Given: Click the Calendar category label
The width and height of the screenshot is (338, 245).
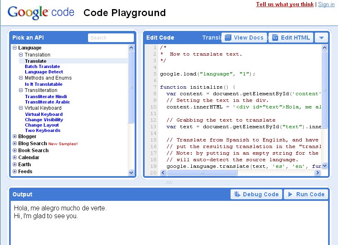Looking at the screenshot, I should [29, 158].
